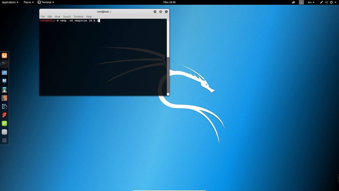Open the Help menu in terminal
339x191 pixels.
89,16
